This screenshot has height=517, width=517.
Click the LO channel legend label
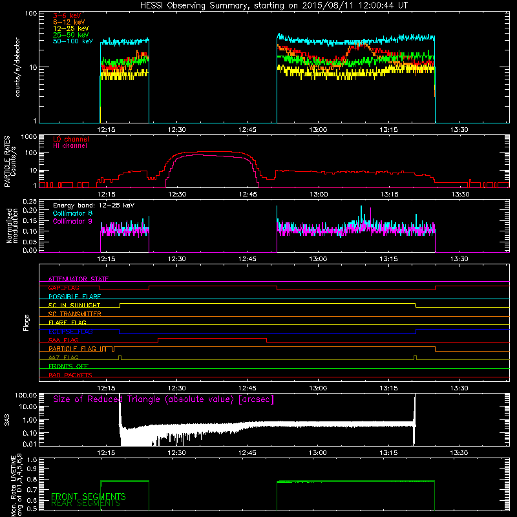coord(71,139)
